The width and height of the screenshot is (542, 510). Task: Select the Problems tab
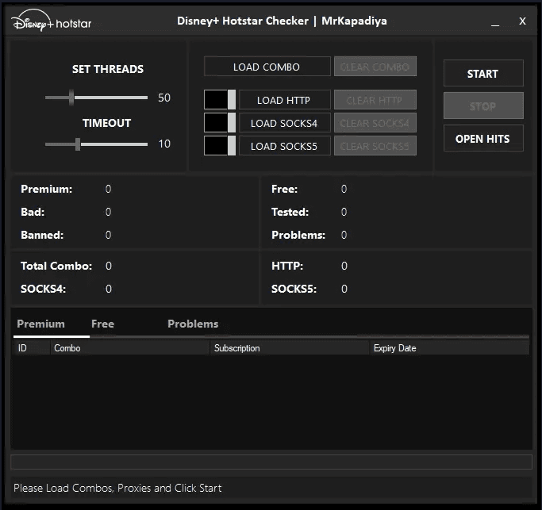pos(193,324)
